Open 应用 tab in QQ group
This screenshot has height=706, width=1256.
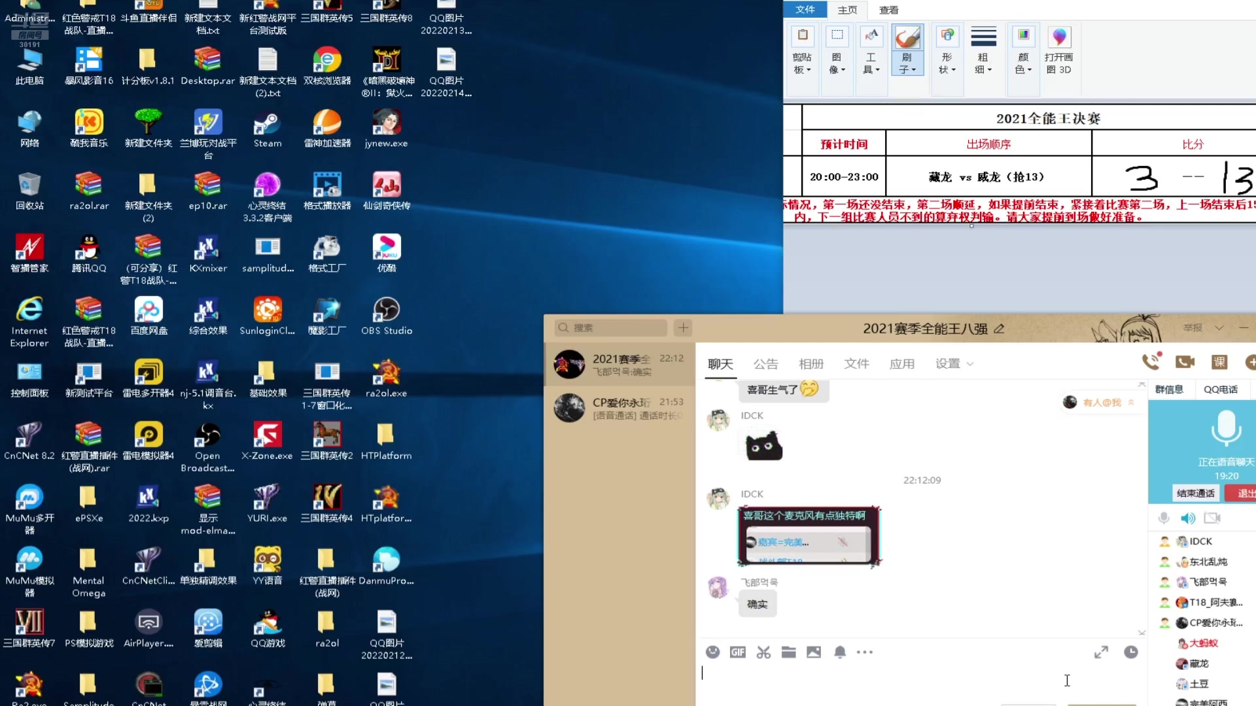(901, 363)
